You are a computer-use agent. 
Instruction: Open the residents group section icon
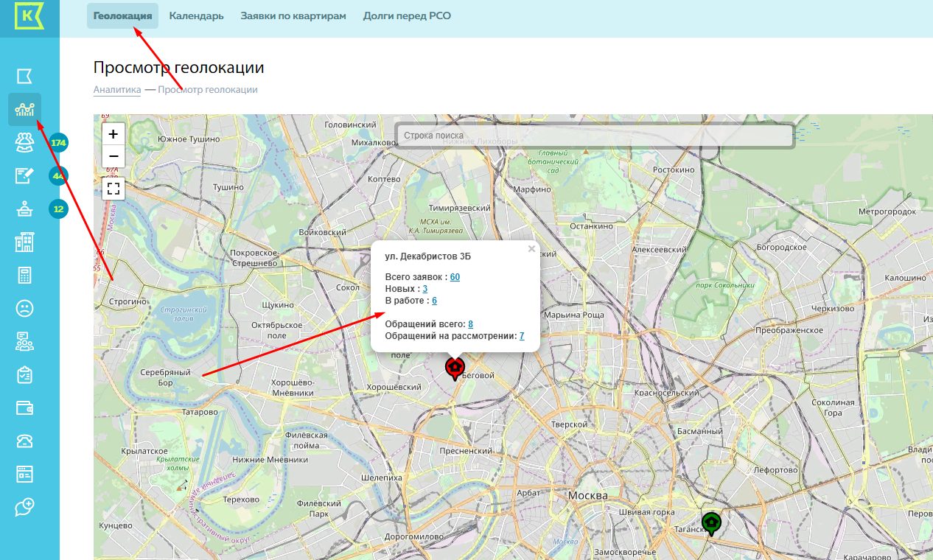(x=24, y=141)
